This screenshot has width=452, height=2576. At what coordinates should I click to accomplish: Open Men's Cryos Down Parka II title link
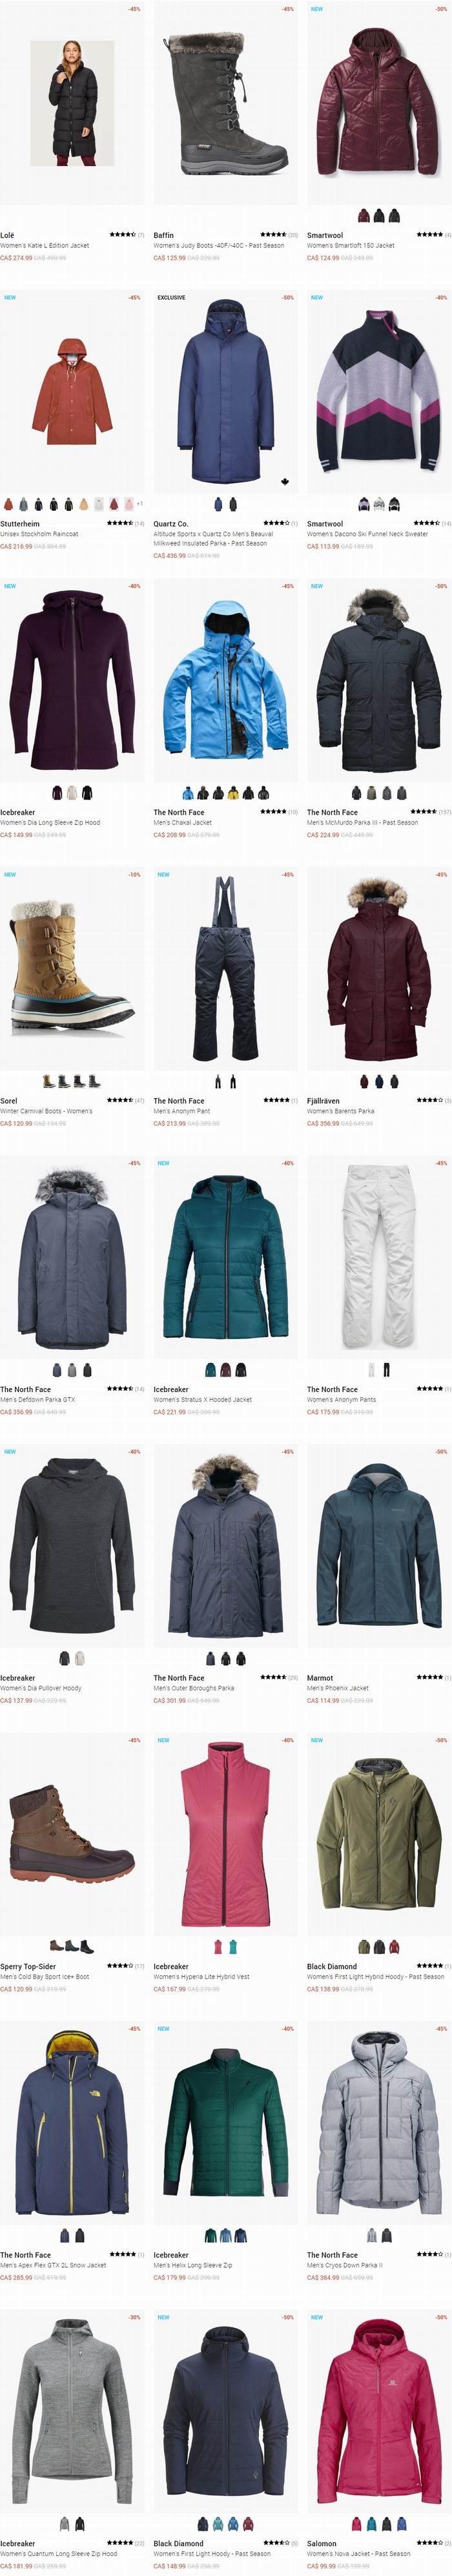coord(344,2265)
